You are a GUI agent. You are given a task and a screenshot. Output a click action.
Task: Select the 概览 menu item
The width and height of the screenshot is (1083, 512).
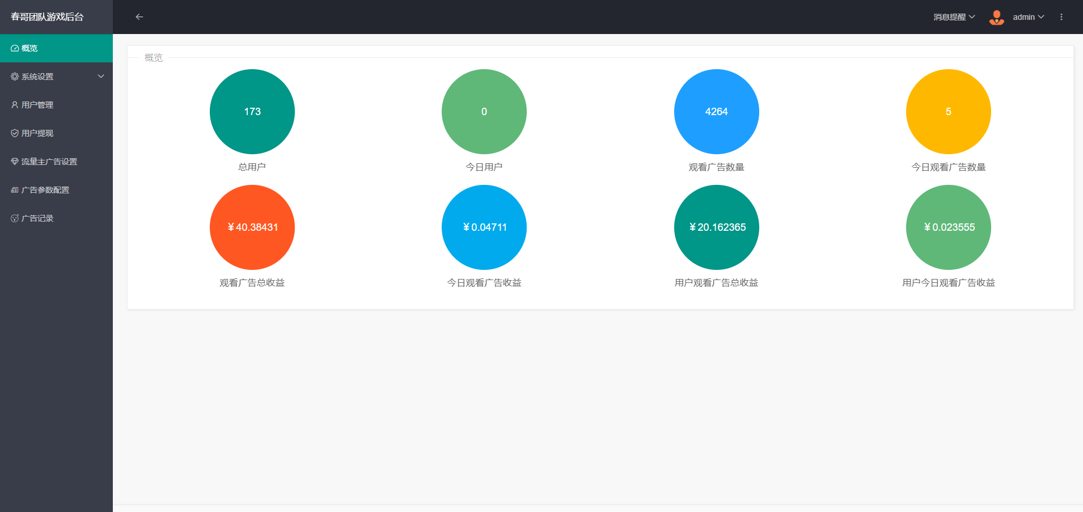[56, 48]
